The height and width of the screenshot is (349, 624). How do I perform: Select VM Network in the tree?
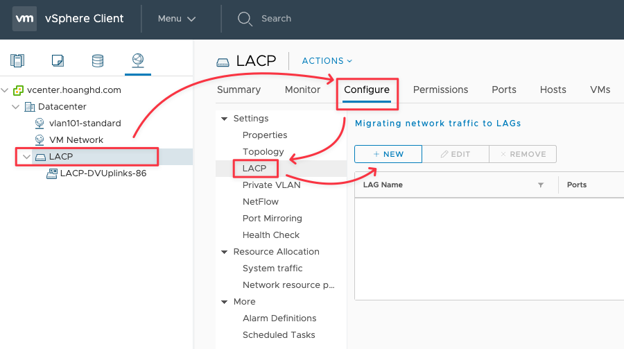pyautogui.click(x=76, y=140)
